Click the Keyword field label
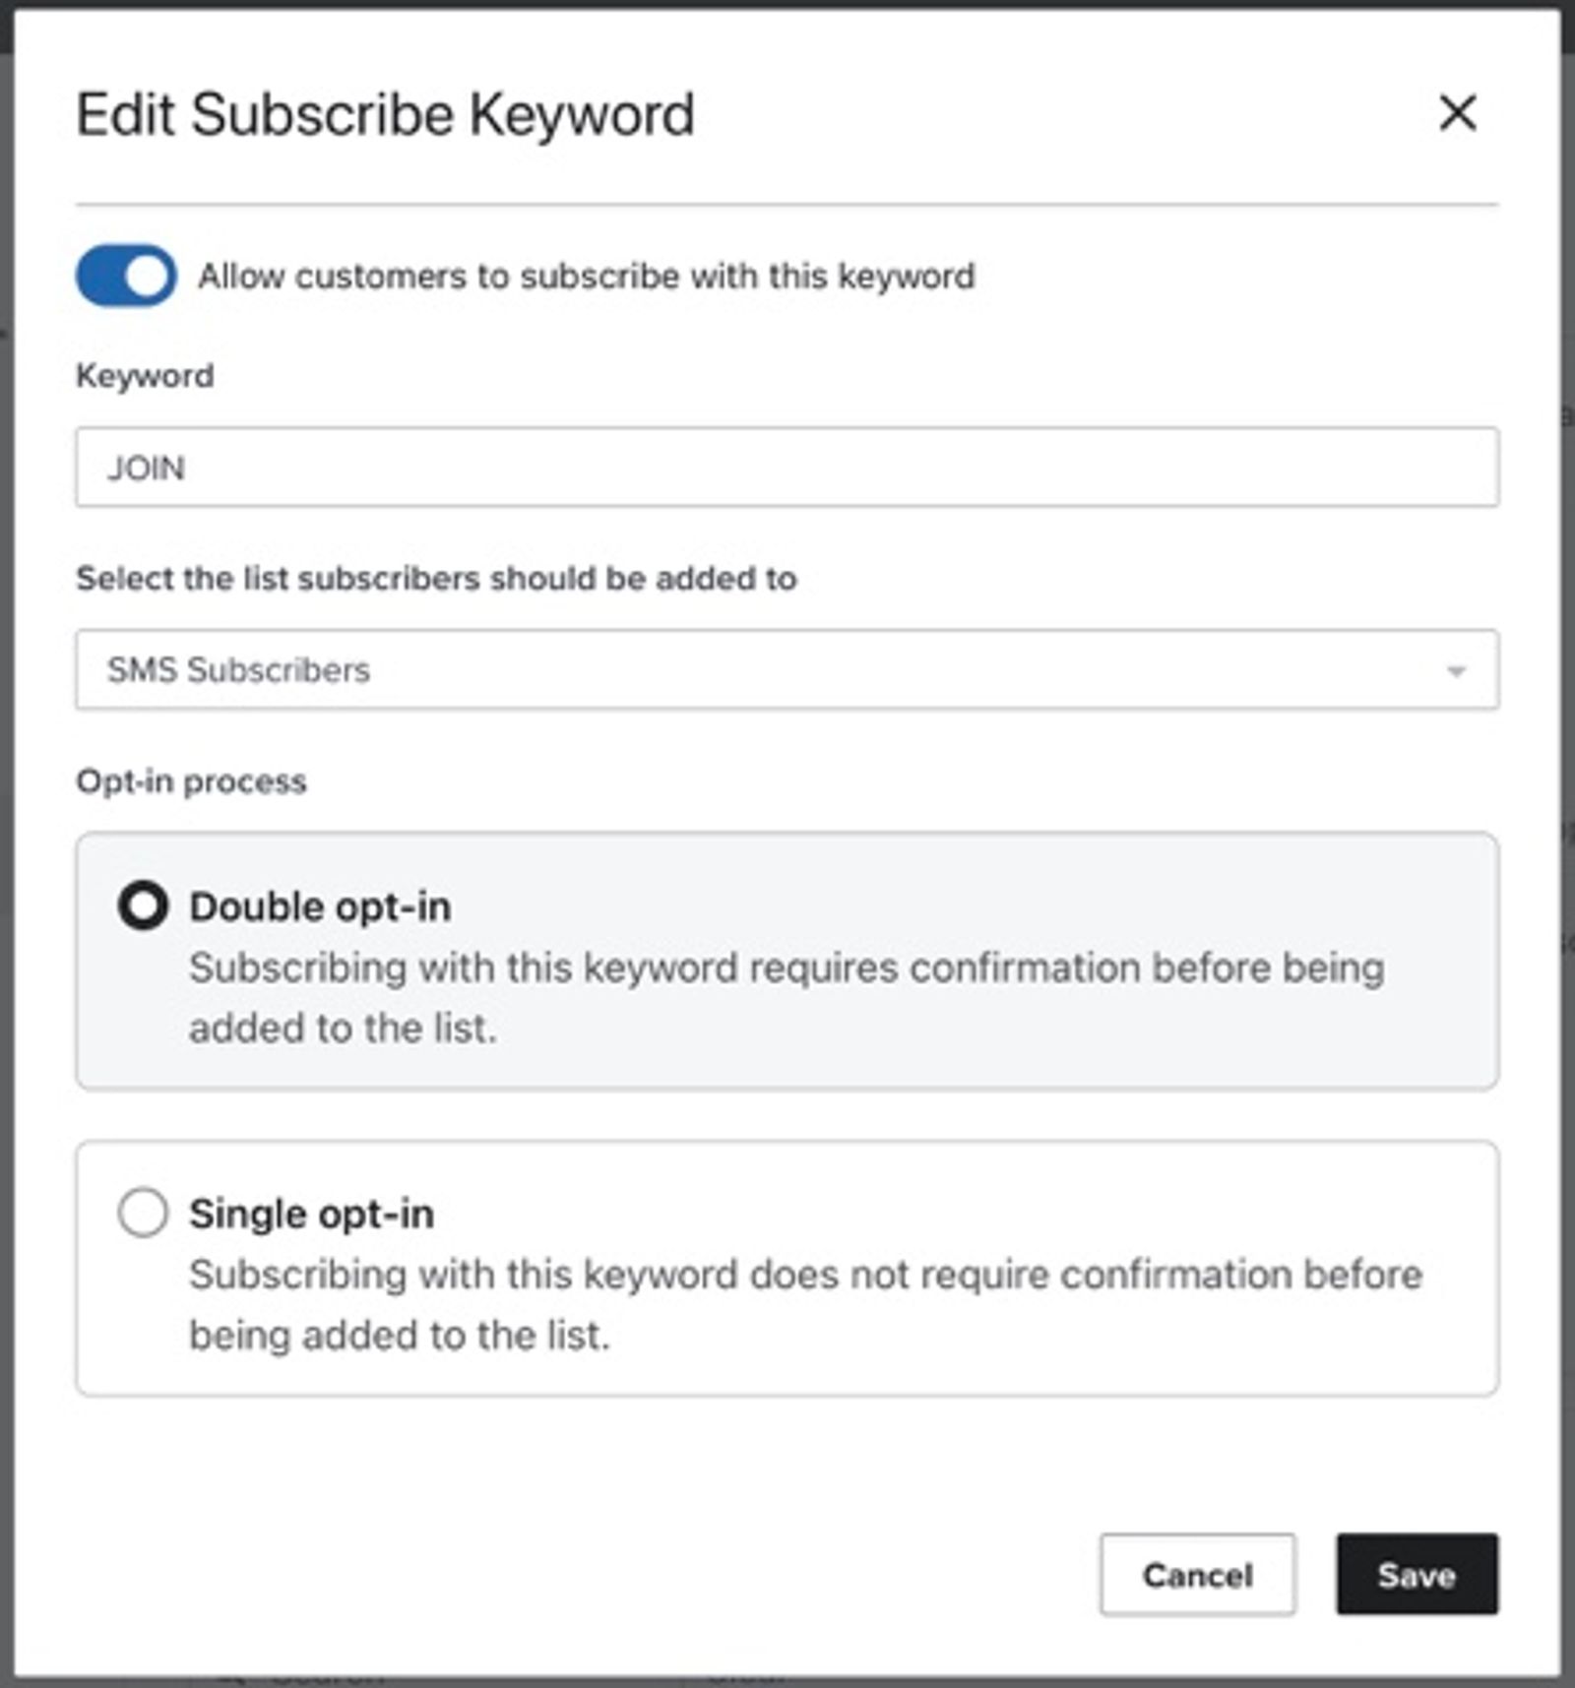 pyautogui.click(x=145, y=375)
